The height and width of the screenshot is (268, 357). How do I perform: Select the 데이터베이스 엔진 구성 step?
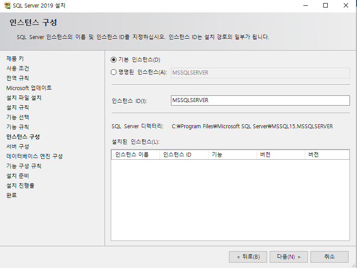click(x=35, y=156)
